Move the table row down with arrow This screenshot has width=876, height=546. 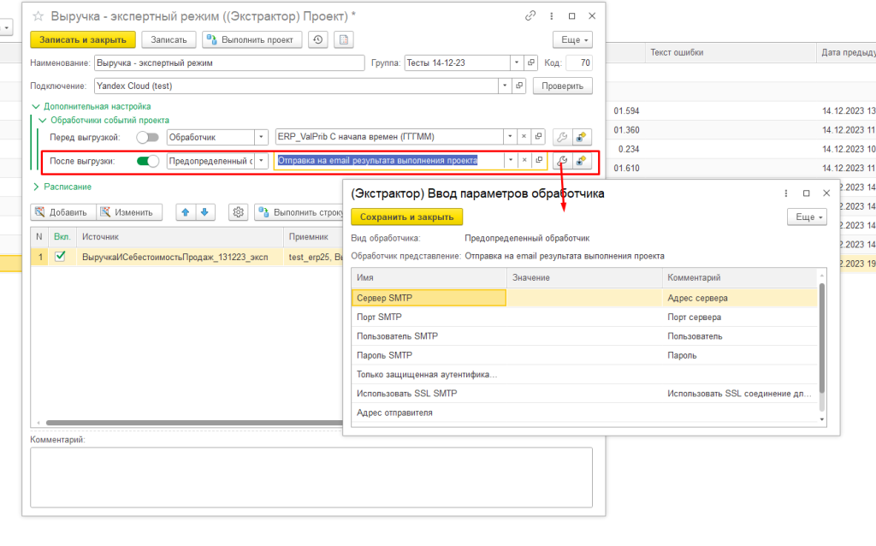pyautogui.click(x=206, y=212)
